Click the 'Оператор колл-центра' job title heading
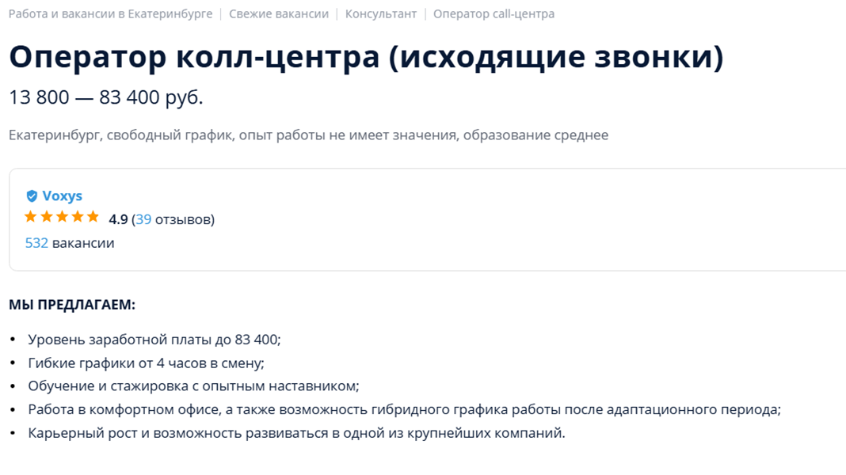This screenshot has width=846, height=475. [x=366, y=57]
